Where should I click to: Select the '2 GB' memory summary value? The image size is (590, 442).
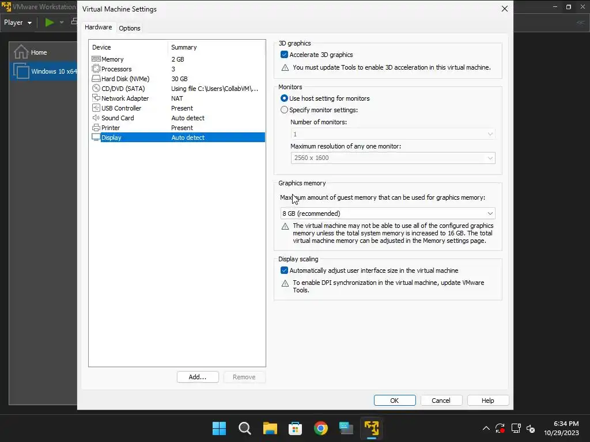177,59
